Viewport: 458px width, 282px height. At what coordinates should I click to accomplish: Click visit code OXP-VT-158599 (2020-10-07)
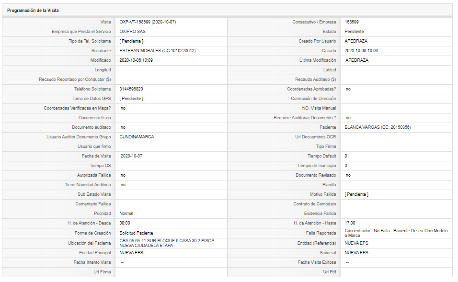pos(148,22)
